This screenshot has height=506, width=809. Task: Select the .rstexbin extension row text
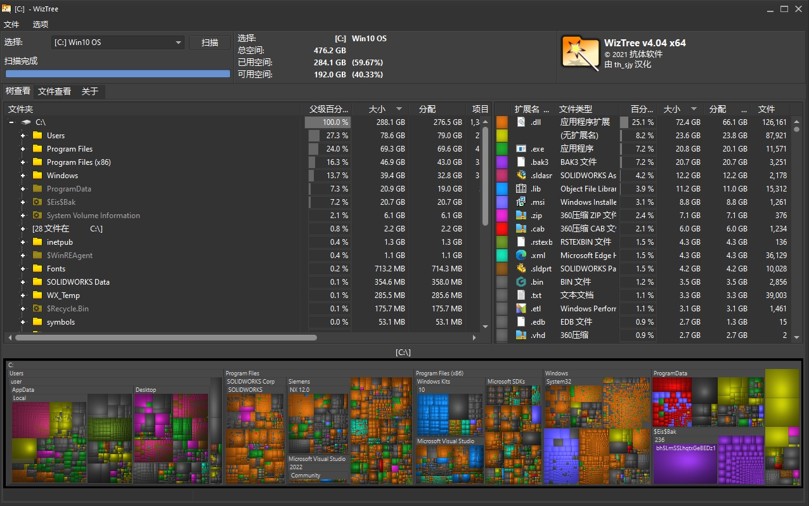click(541, 242)
